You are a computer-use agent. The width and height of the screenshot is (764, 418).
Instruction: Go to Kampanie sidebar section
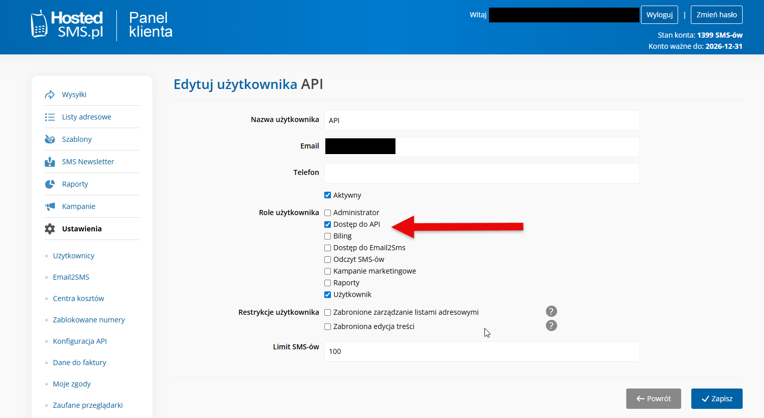point(79,206)
